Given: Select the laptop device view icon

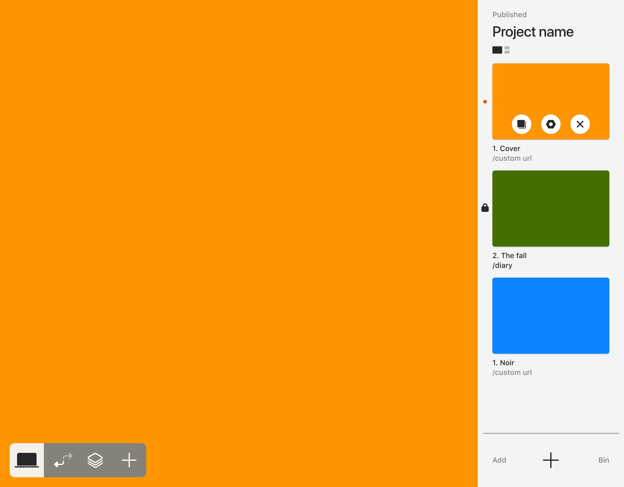Looking at the screenshot, I should pyautogui.click(x=27, y=460).
